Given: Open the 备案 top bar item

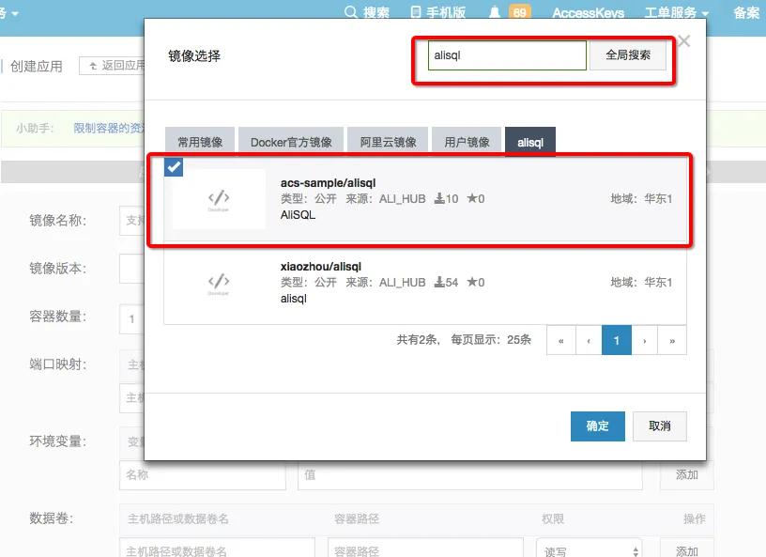Looking at the screenshot, I should click(x=746, y=13).
